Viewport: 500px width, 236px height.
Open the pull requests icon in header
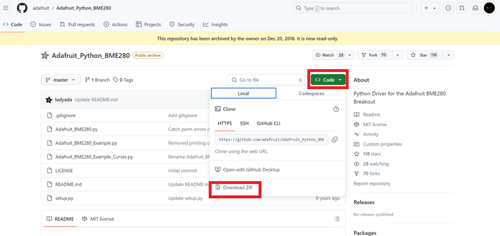(462, 8)
